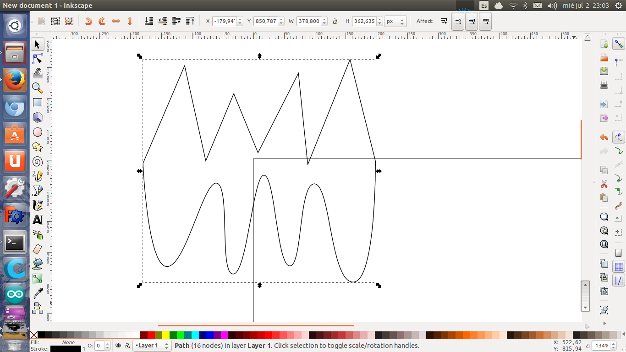The height and width of the screenshot is (352, 626).
Task: Toggle snap to grids
Action: tap(619, 266)
